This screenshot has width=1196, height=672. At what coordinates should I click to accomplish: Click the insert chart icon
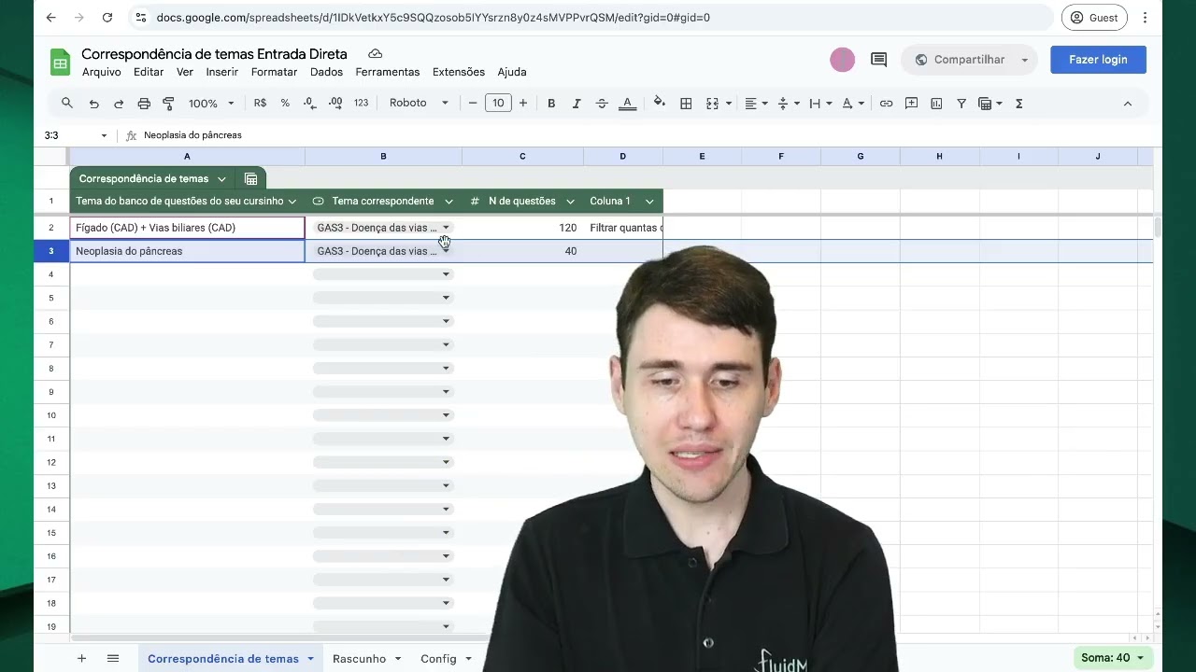tap(936, 104)
